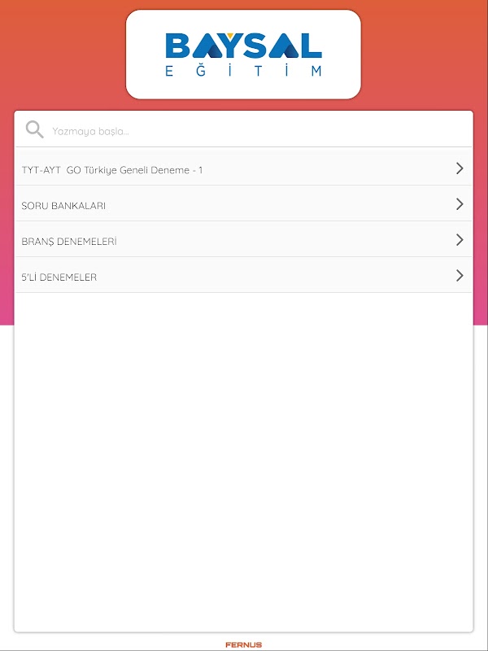
Task: Open 5'Lİ DENEMELER category
Action: tap(243, 275)
